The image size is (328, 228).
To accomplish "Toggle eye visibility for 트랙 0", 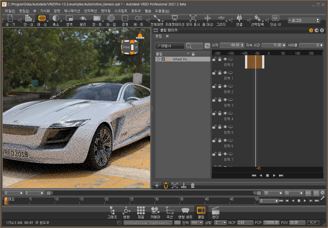I will 225,59.
